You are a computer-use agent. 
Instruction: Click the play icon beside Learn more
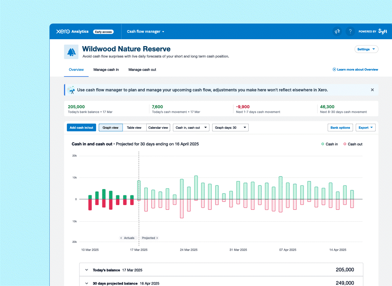point(334,69)
